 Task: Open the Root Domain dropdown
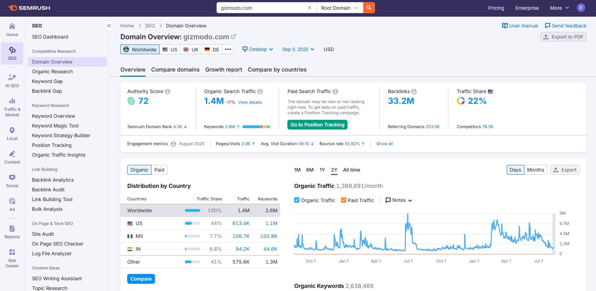[x=340, y=8]
